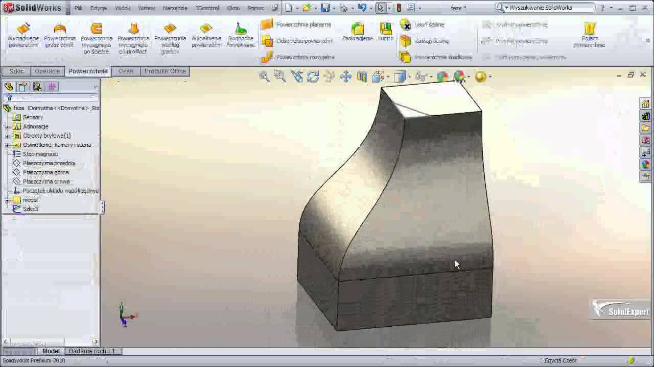The image size is (654, 367).
Task: Click the Open file folder icon
Action: [x=306, y=8]
